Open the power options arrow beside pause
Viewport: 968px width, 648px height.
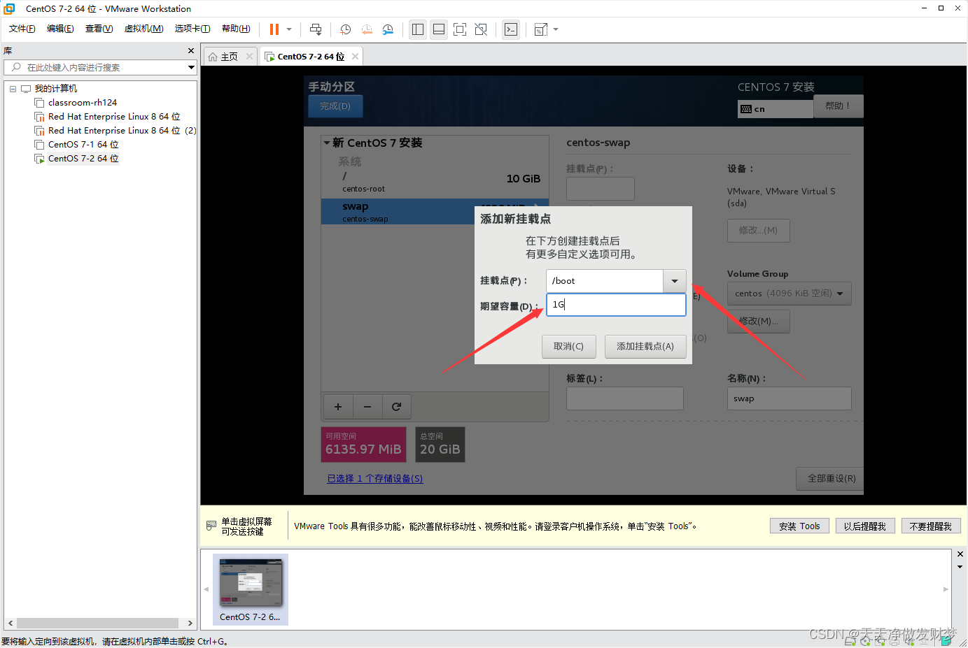tap(289, 29)
